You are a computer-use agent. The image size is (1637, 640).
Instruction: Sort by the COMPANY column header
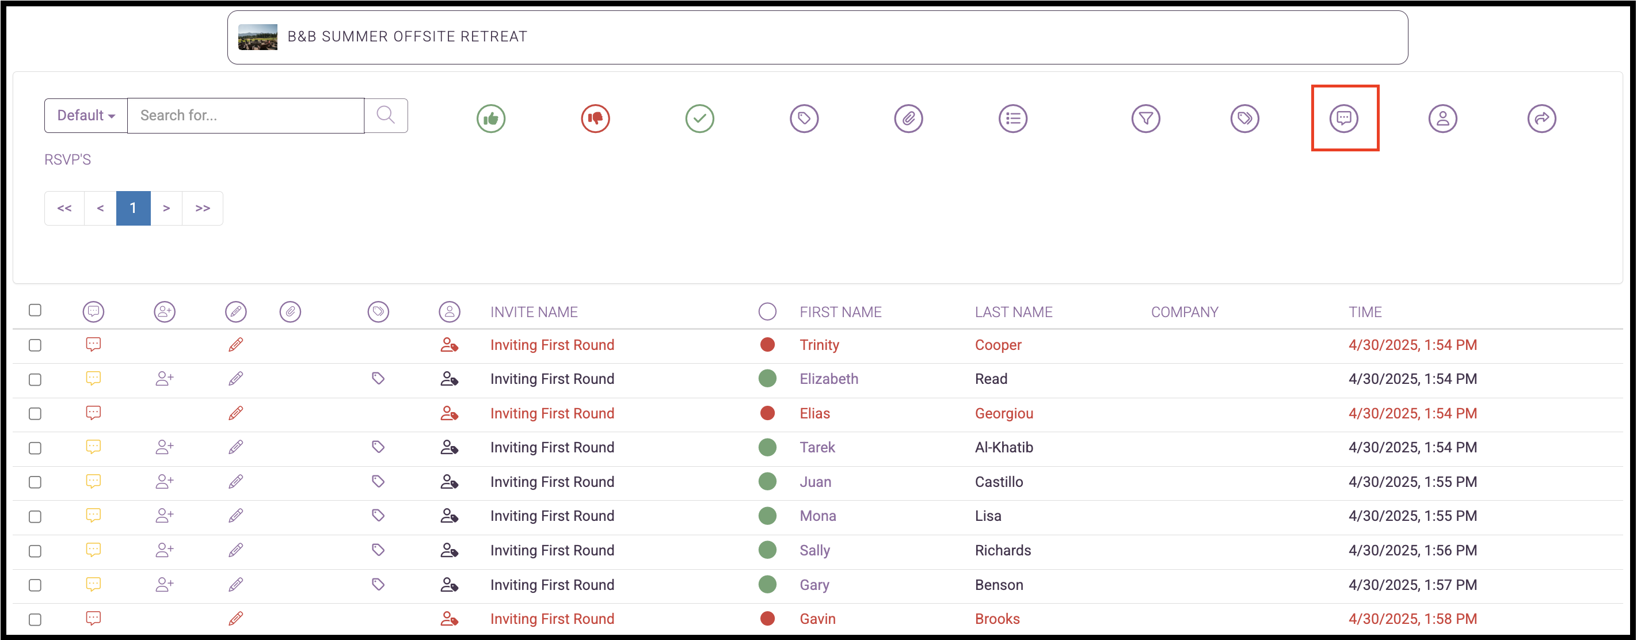pos(1185,312)
